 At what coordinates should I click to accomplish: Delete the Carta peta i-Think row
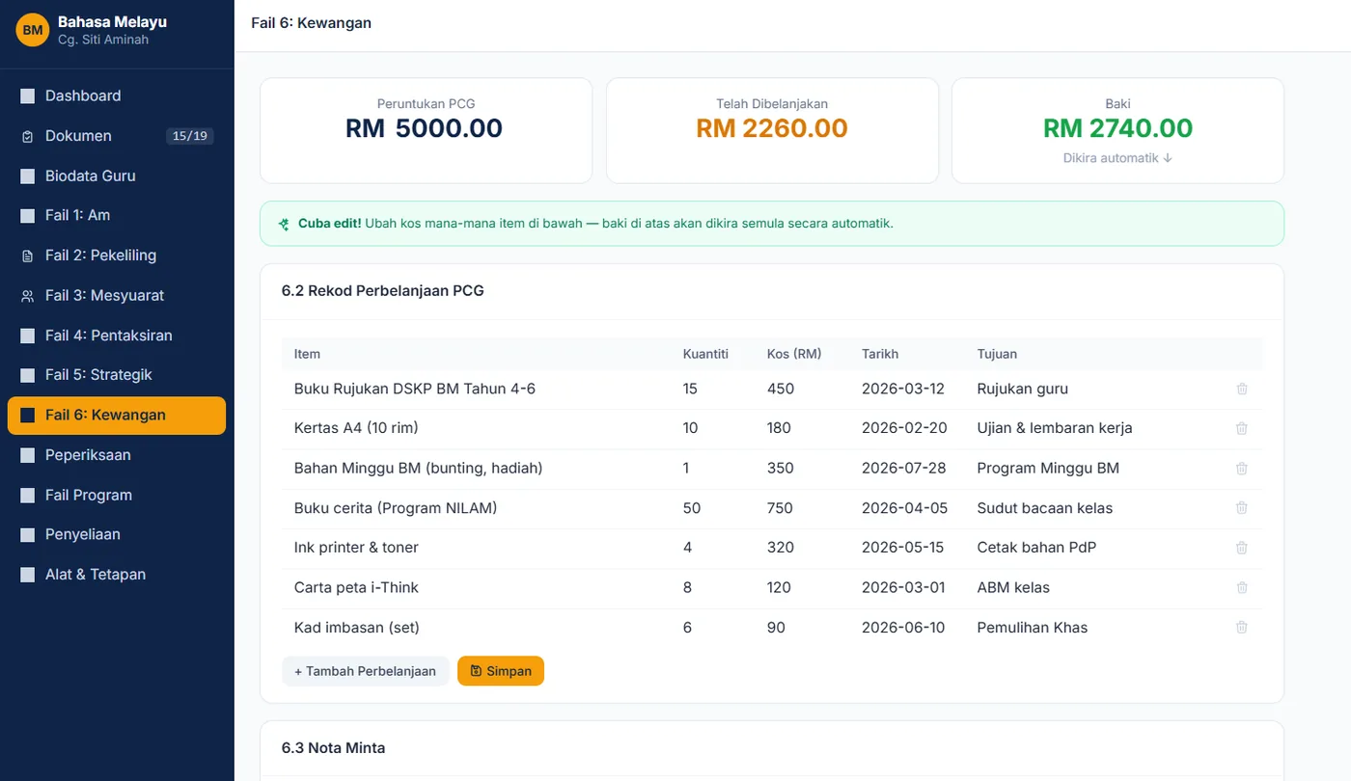tap(1242, 587)
